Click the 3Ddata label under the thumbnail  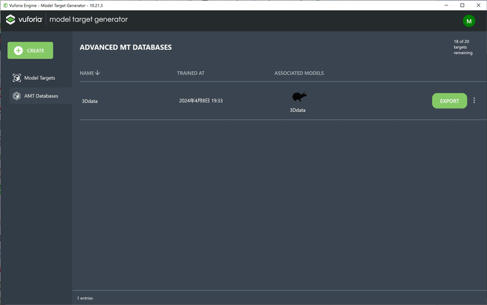click(298, 110)
